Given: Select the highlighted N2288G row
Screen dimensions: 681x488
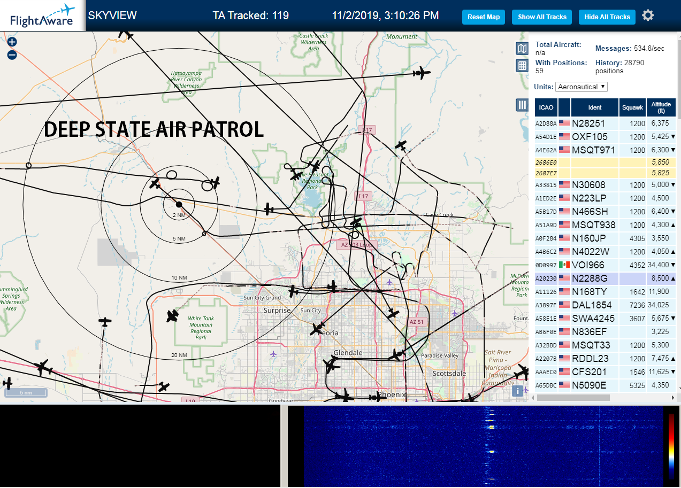Looking at the screenshot, I should tap(606, 278).
